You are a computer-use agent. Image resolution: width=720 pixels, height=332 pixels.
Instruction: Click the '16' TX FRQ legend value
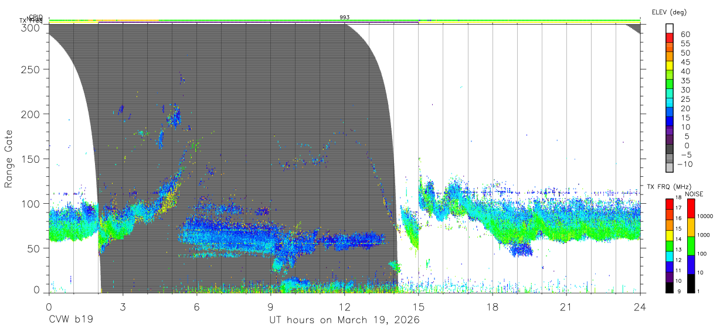point(680,218)
